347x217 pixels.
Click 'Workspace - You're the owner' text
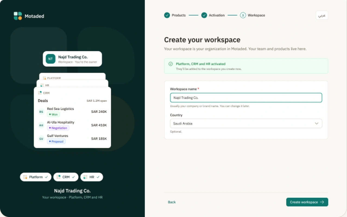[77, 62]
